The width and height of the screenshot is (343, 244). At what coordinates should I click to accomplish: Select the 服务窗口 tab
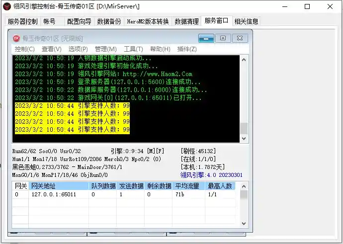click(216, 21)
